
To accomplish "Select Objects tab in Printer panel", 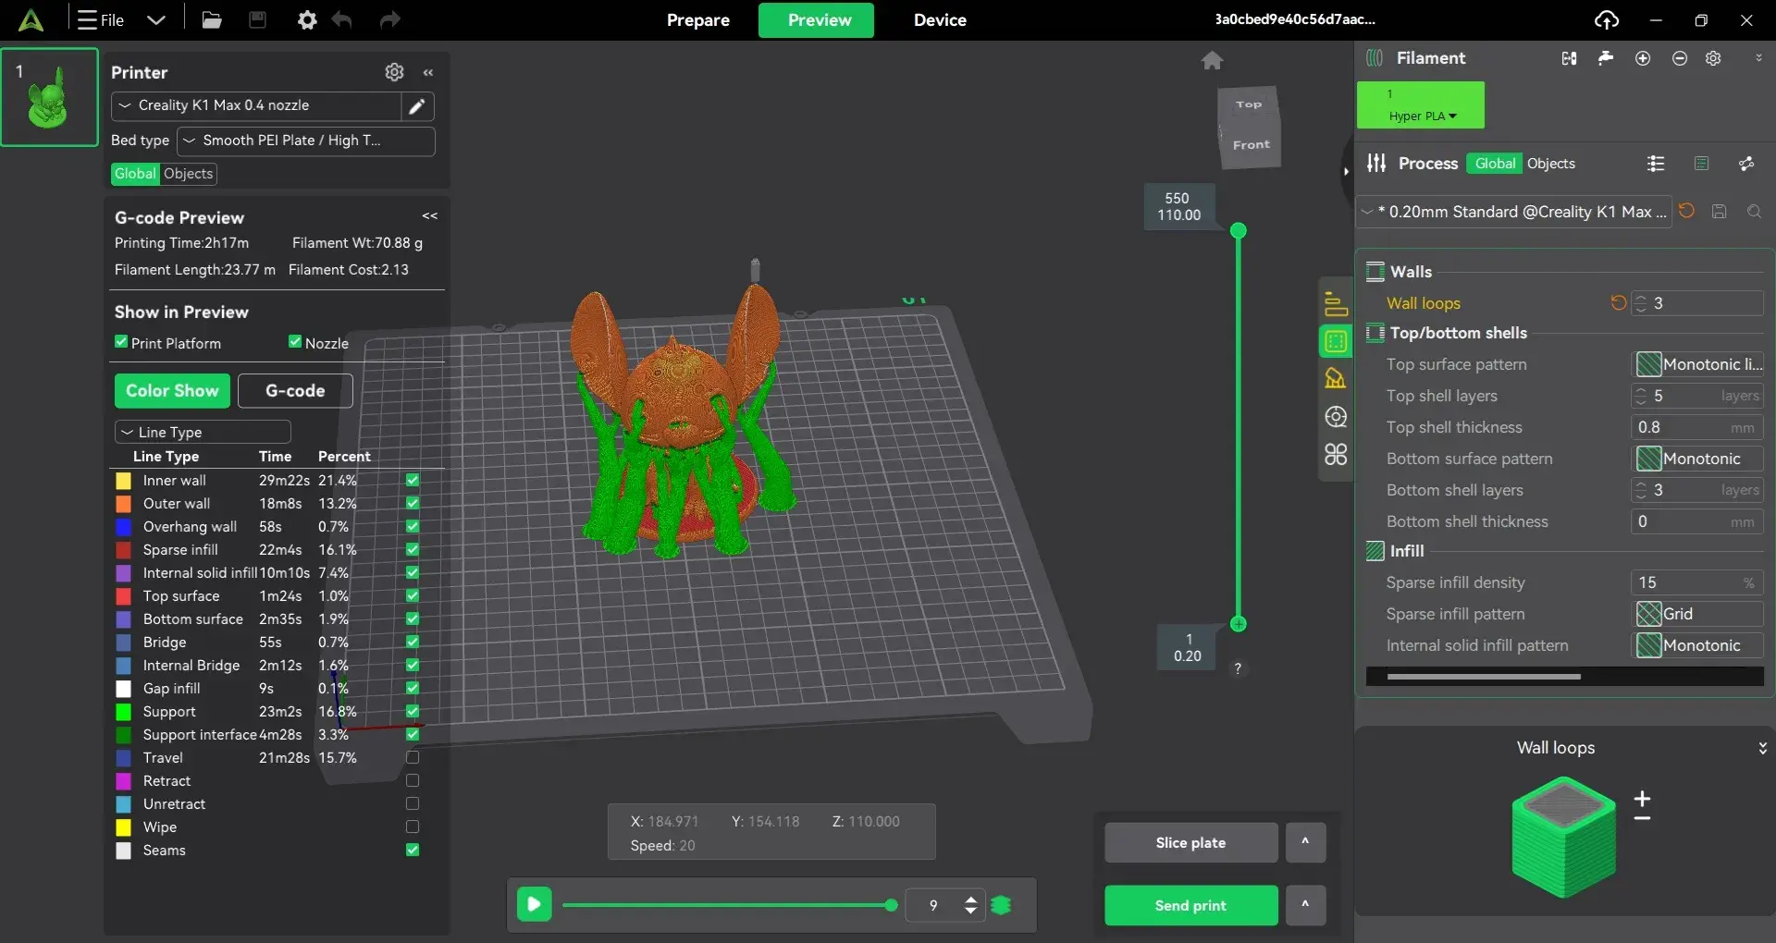I will pos(189,173).
